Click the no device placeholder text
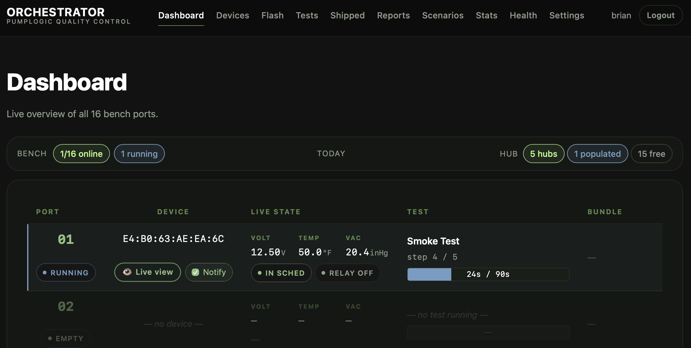691x348 pixels. tap(173, 324)
